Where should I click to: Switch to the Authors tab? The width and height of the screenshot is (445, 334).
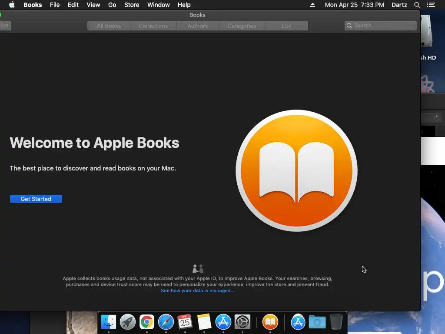(198, 26)
